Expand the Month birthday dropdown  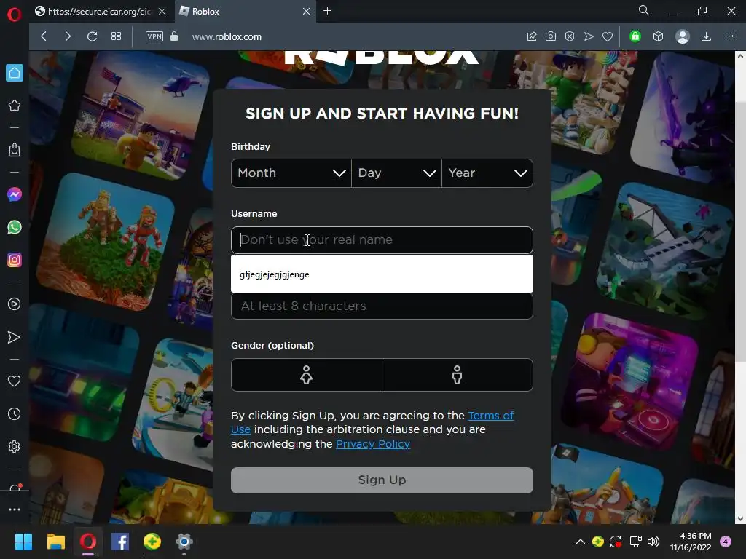[291, 173]
